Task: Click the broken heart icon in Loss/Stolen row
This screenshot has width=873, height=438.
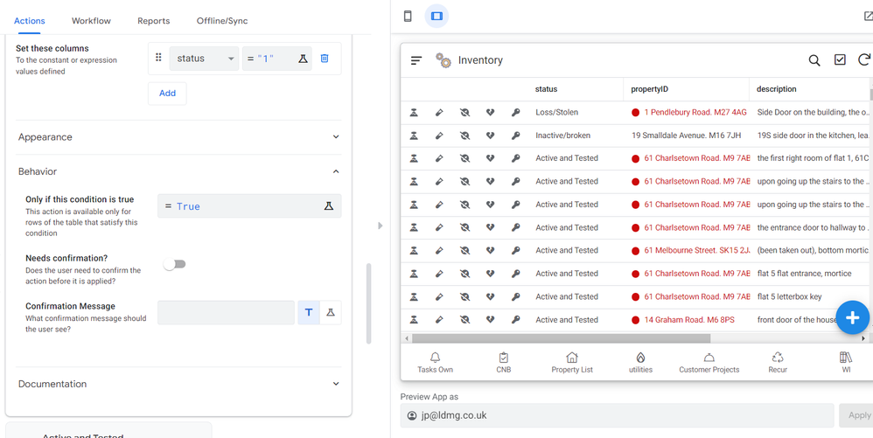Action: pyautogui.click(x=490, y=113)
